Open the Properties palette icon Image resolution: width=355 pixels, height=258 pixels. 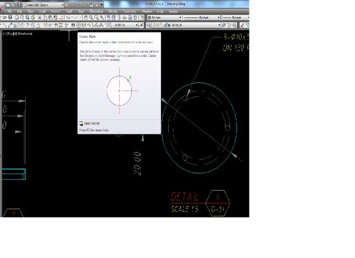(x=108, y=17)
